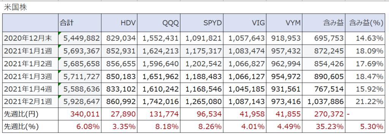This screenshot has width=389, height=137.
Task: Click the 35.23% cell
Action: click(x=324, y=127)
